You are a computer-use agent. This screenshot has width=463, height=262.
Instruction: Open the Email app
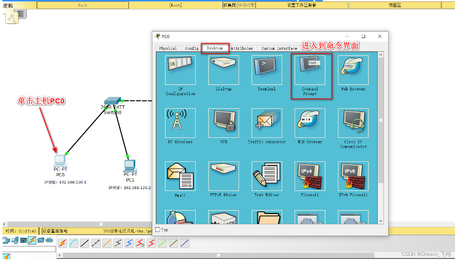pos(180,176)
